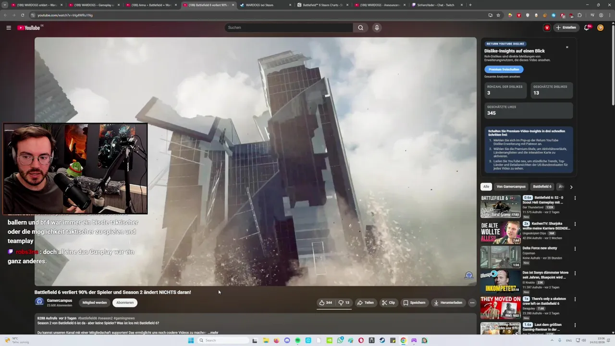The width and height of the screenshot is (615, 346).
Task: Start voice search with the microphone icon
Action: point(377,28)
